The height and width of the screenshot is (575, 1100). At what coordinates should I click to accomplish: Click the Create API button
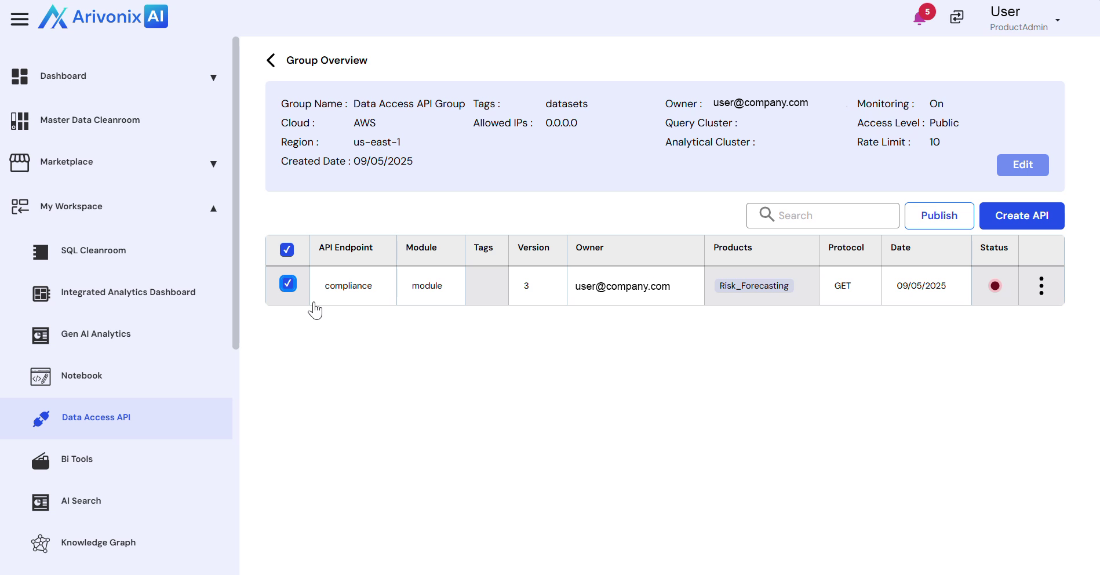coord(1021,216)
